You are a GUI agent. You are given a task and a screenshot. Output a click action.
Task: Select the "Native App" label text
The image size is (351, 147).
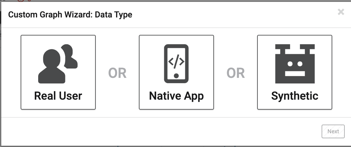176,96
